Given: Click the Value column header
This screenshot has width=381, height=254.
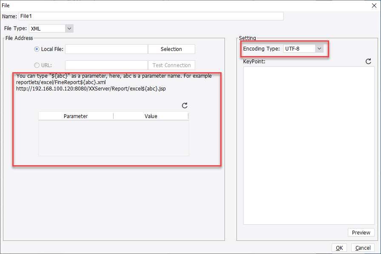Looking at the screenshot, I should (151, 116).
